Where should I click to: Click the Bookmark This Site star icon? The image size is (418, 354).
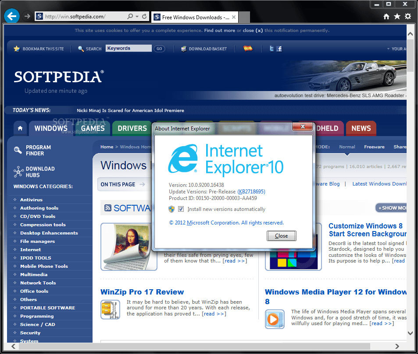[17, 49]
